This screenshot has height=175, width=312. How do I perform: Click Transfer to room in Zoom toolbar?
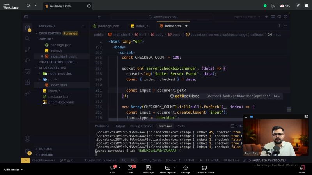pyautogui.click(x=204, y=169)
